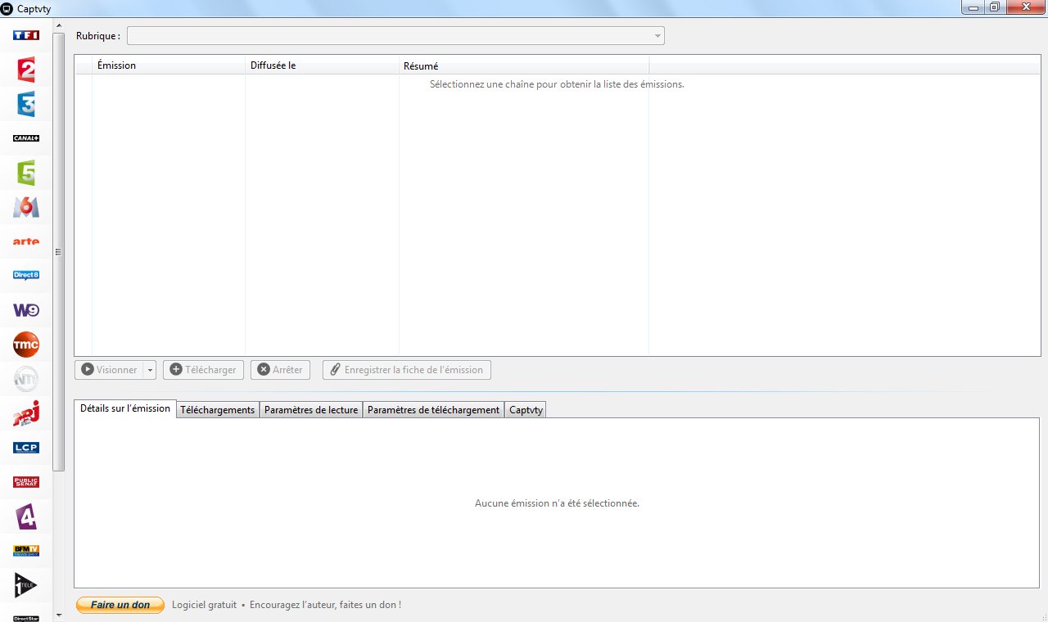Choose the NRJ 12 channel logo

click(x=26, y=413)
